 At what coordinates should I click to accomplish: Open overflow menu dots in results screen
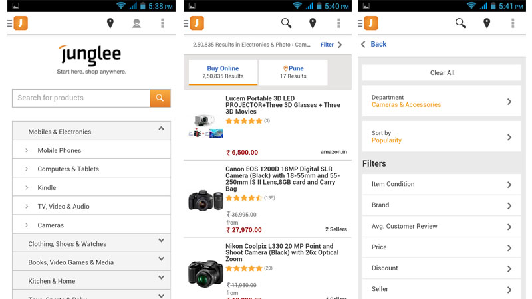pos(338,23)
